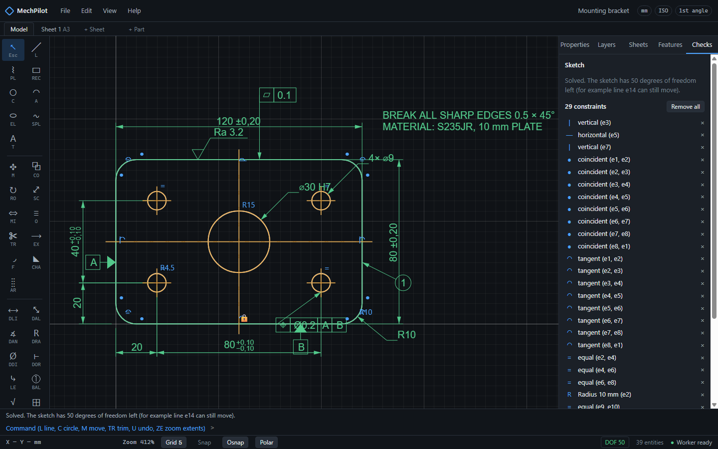Activate the Offset (O) tool
Viewport: 718px width, 449px height.
[x=36, y=216]
